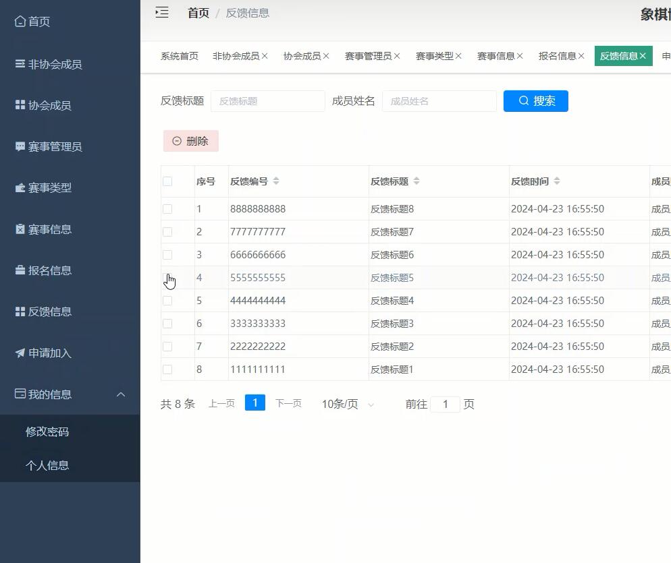Check the row with 1111111111
Screen dimensions: 671x563
167,369
